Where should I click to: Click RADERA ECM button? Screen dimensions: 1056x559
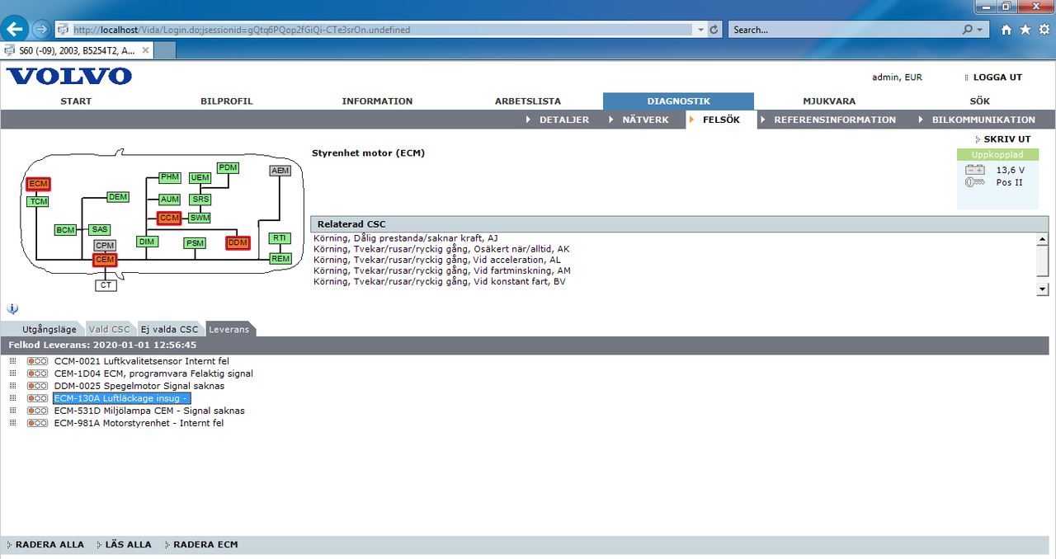click(205, 545)
